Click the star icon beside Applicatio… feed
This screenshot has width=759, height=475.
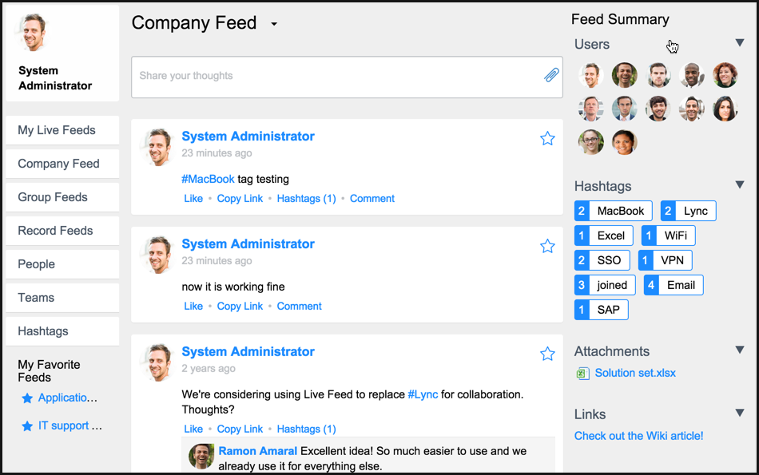[27, 398]
